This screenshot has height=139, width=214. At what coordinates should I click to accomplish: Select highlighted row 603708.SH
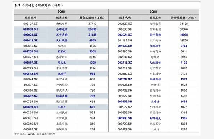[61, 51]
